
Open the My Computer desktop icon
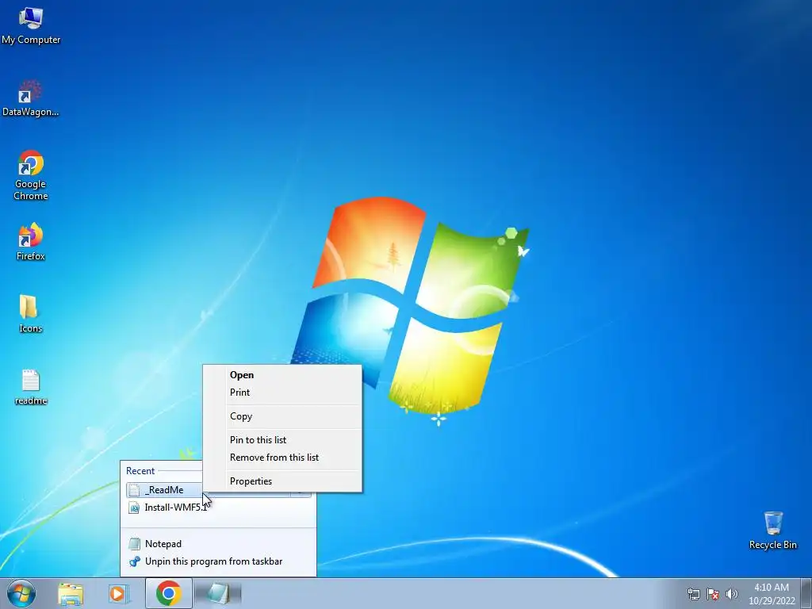click(x=31, y=25)
